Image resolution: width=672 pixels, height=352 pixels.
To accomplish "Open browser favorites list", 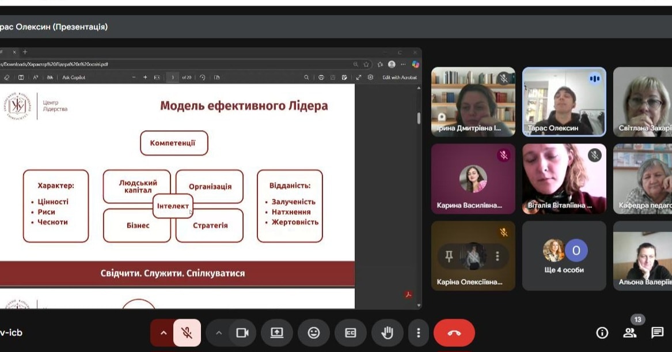I will (x=380, y=65).
